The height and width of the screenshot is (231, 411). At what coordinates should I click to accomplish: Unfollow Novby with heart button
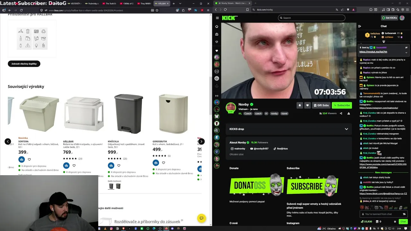coord(307,105)
